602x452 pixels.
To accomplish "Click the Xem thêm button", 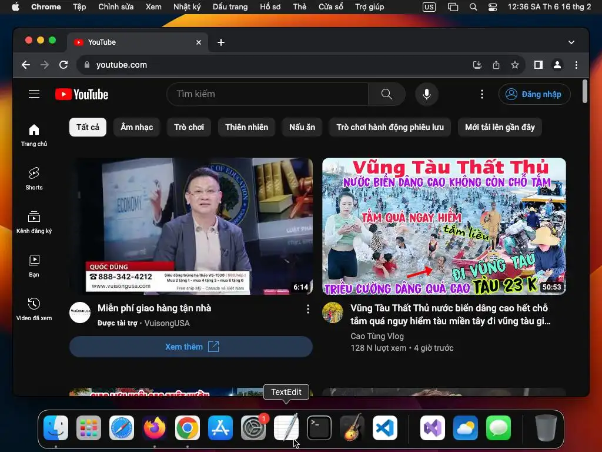I will click(x=191, y=347).
